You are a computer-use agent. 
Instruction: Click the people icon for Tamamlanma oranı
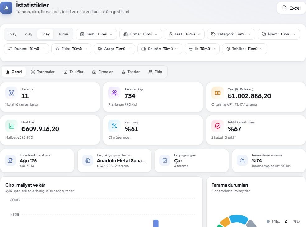(x=242, y=160)
